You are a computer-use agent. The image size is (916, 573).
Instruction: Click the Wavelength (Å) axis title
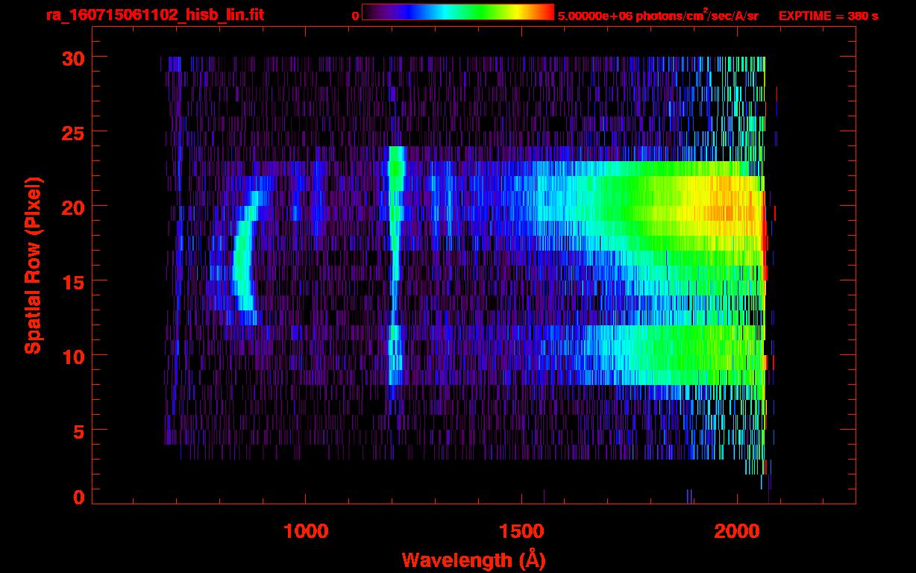(x=474, y=560)
